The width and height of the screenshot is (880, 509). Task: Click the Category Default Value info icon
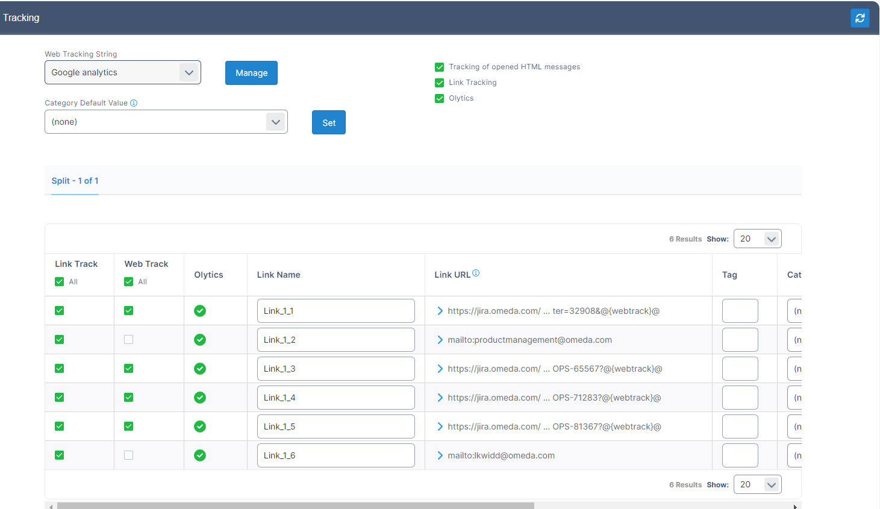tap(134, 103)
